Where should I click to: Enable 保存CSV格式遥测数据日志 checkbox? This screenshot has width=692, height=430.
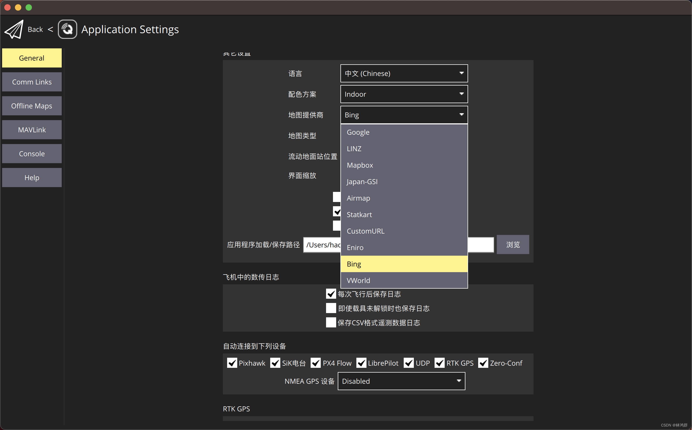[331, 323]
